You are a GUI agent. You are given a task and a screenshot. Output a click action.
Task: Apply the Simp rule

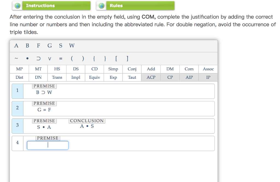click(113, 69)
